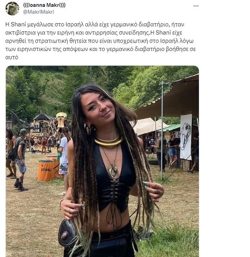Click the orange festival bin in photo
Screen dimensions: 250x257
(45, 170)
